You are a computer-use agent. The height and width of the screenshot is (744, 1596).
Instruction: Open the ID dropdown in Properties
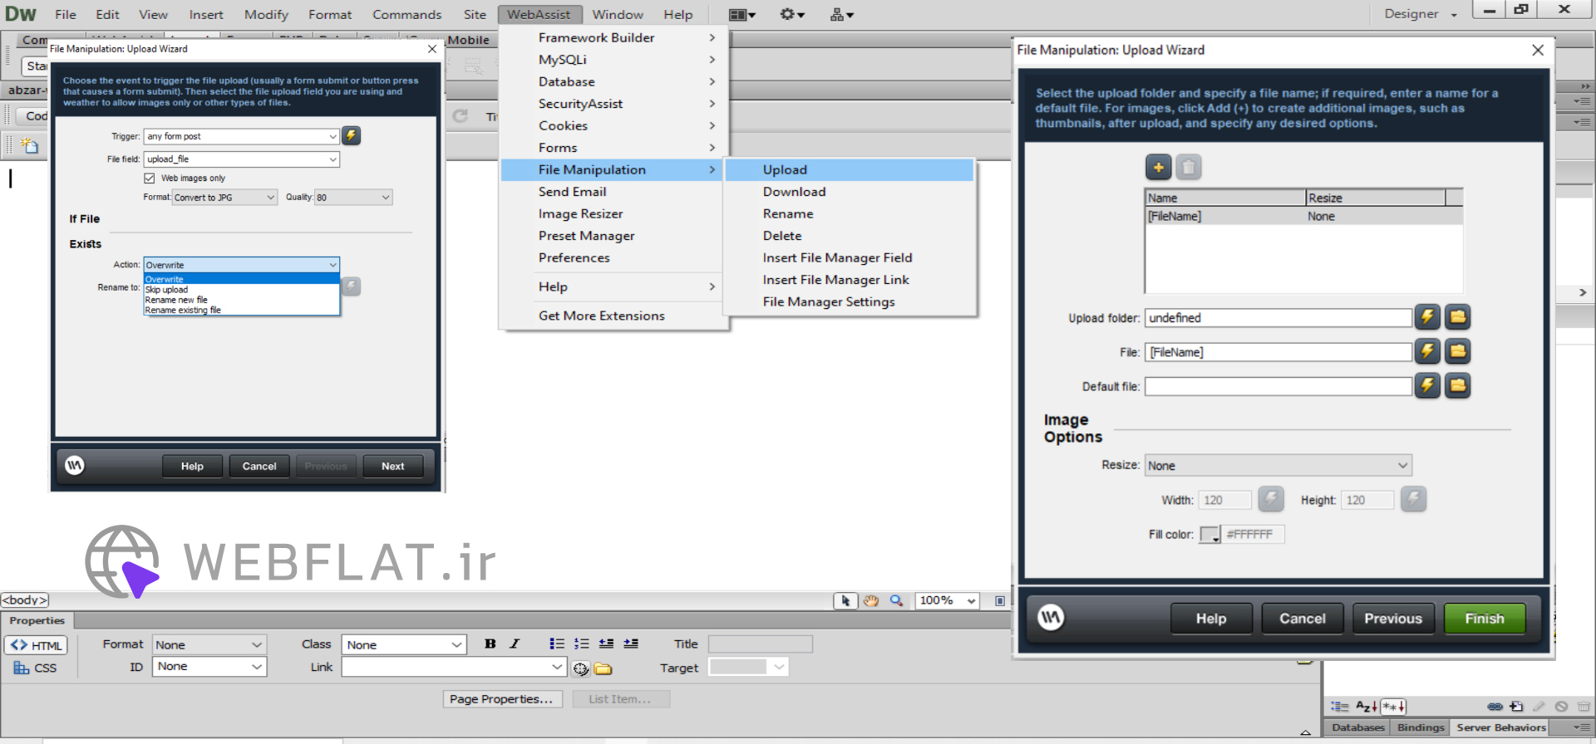(x=209, y=667)
